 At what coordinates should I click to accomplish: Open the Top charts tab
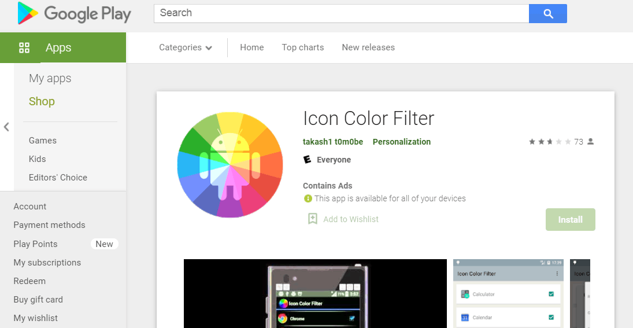tap(303, 47)
